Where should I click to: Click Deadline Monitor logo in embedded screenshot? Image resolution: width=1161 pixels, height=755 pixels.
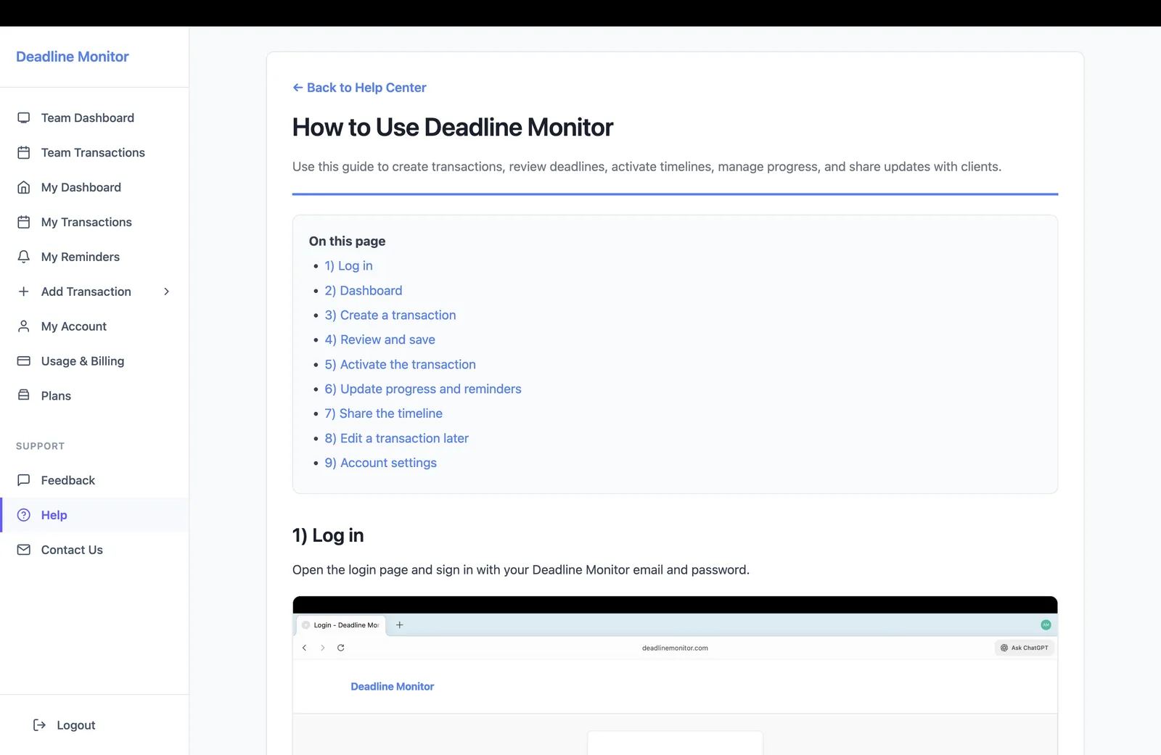[x=393, y=686]
